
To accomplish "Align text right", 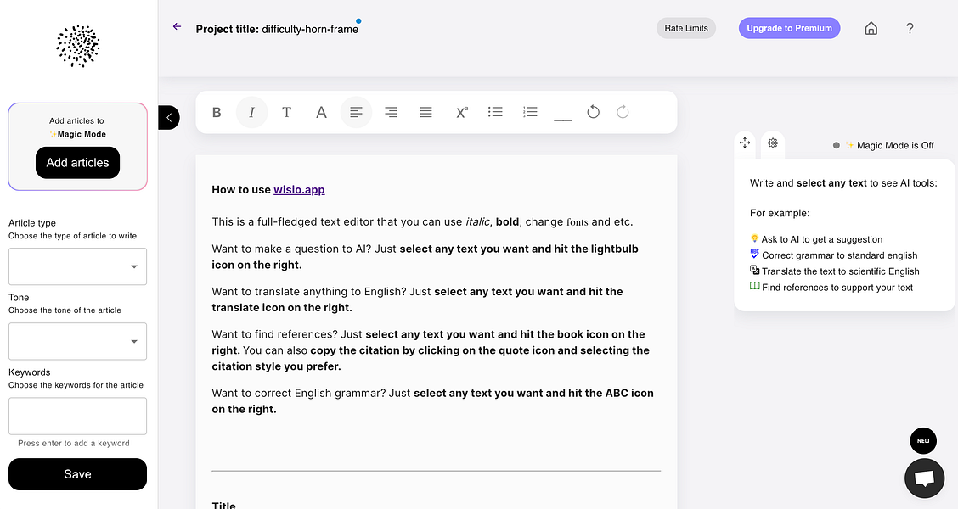I will click(x=391, y=112).
